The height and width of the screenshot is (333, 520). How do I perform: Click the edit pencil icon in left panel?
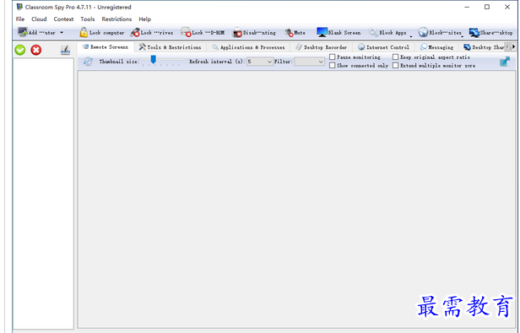(x=65, y=50)
